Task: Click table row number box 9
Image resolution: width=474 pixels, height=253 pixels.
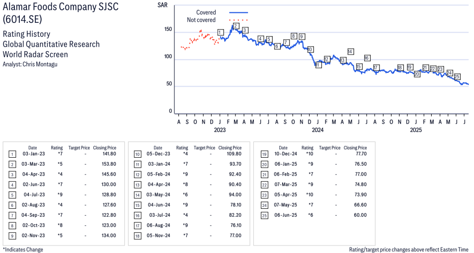Action: tap(12, 236)
